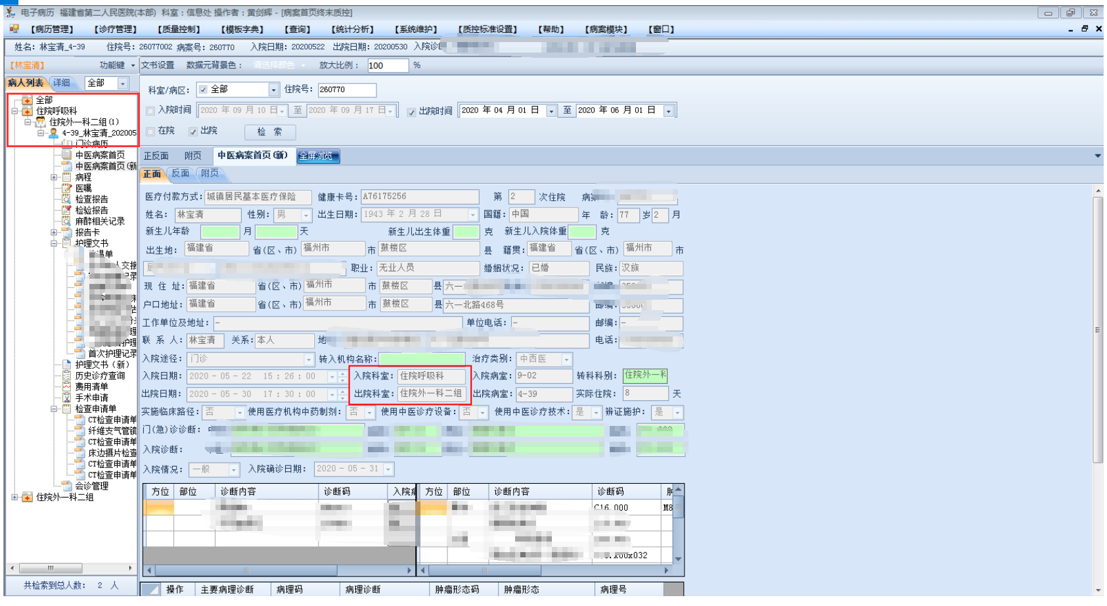This screenshot has height=606, width=1107.
Task: Click the 检验报告 icon in tree
Action: click(x=67, y=210)
